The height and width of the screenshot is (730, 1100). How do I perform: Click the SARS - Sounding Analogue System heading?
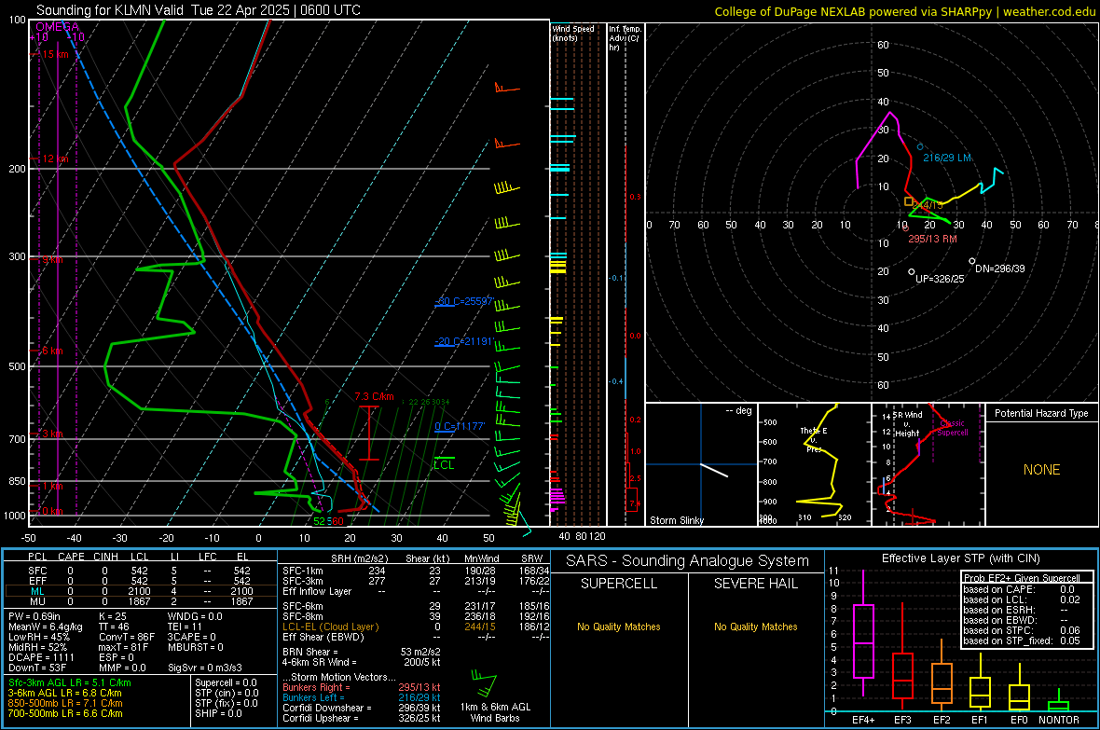687,561
